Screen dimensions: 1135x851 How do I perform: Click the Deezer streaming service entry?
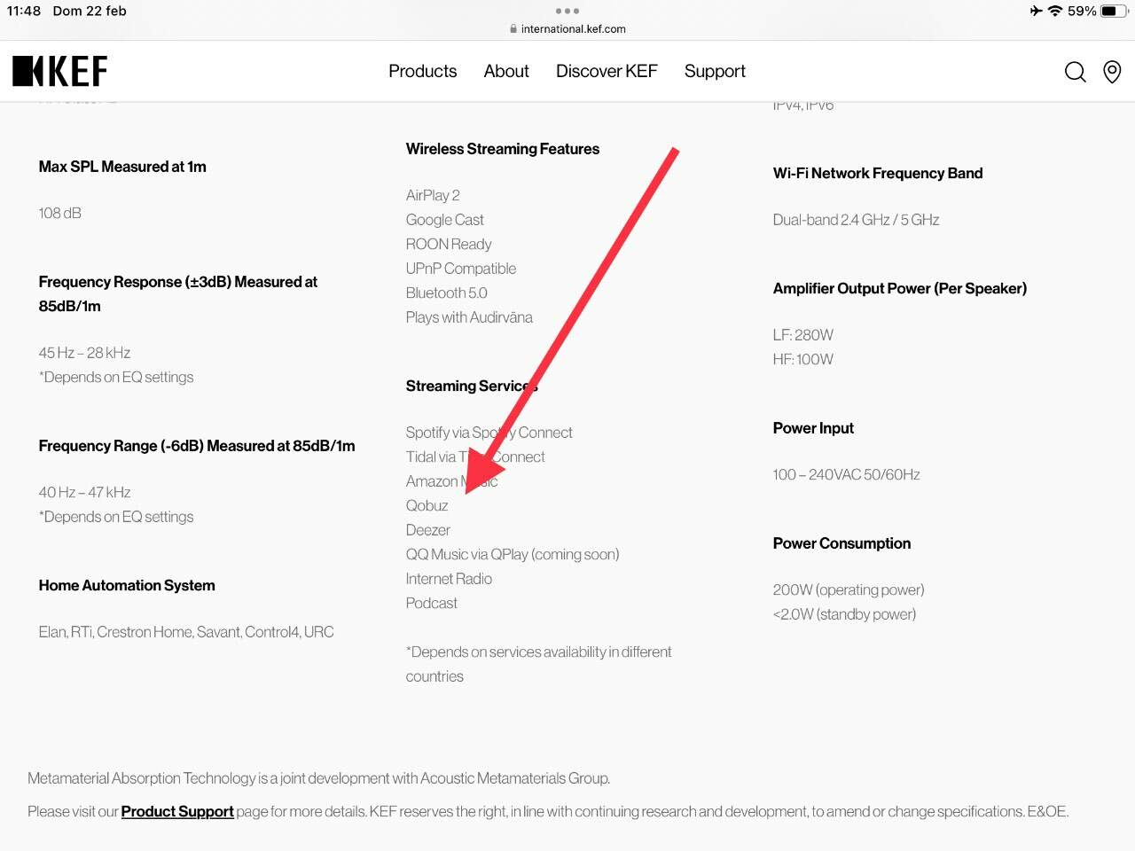pyautogui.click(x=428, y=530)
